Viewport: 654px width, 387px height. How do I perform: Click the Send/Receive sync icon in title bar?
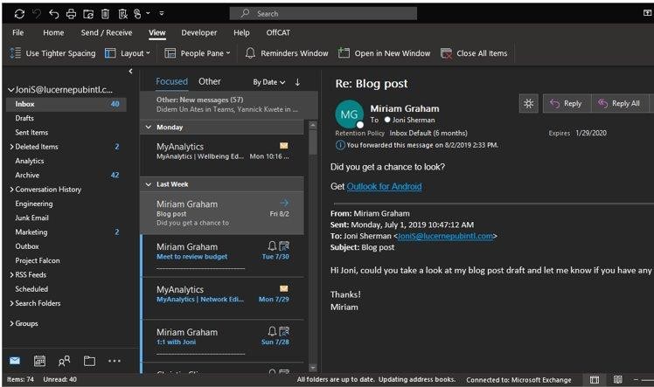pos(19,14)
